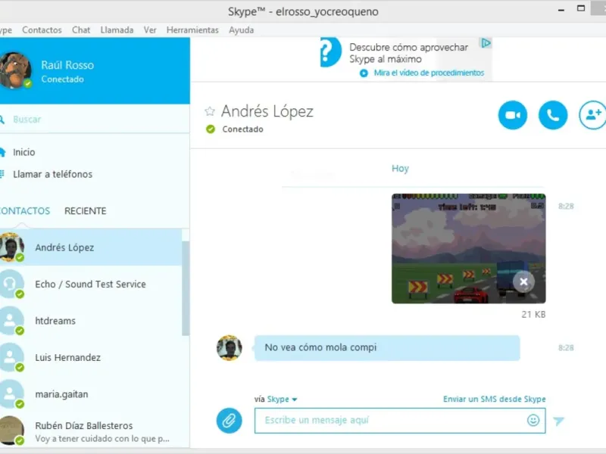Select Luis Hernandez in contact list
This screenshot has height=454, width=606.
tap(91, 357)
